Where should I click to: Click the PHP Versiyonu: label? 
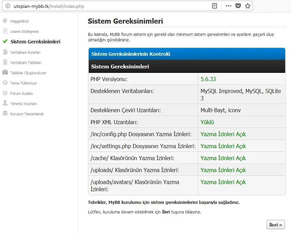[x=109, y=79]
